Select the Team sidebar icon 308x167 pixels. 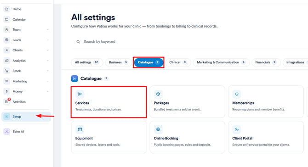pyautogui.click(x=7, y=30)
